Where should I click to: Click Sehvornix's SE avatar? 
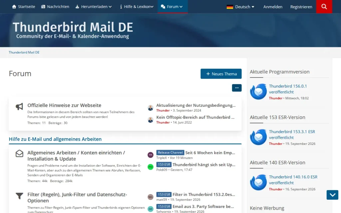click(x=151, y=209)
